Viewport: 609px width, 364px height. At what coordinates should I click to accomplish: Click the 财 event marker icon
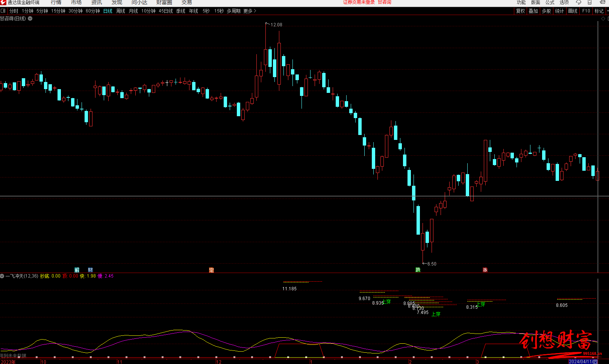point(90,270)
